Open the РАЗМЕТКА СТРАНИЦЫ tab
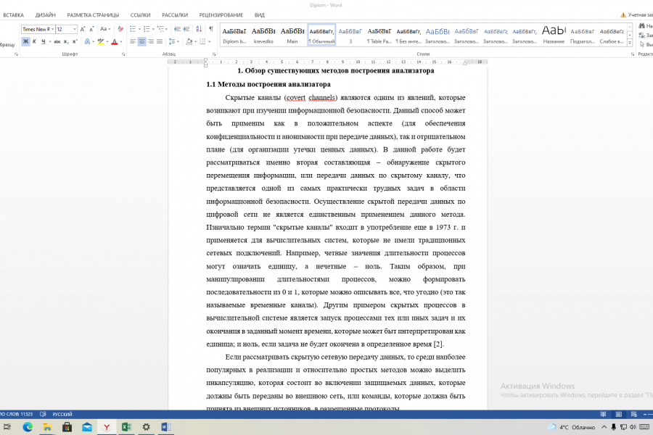653x435 pixels. point(93,15)
